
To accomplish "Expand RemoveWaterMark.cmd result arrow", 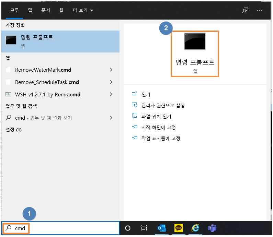I will point(111,70).
